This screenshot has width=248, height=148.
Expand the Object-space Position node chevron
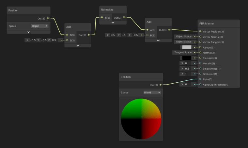[29, 32]
